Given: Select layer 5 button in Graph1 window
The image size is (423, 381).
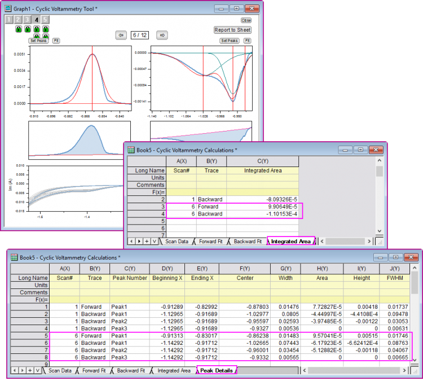Looking at the screenshot, I should tap(45, 19).
